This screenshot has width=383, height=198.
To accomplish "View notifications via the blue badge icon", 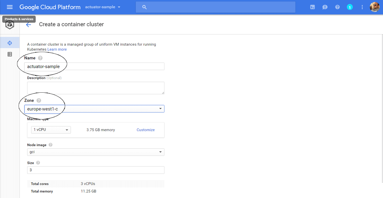I will click(350, 7).
